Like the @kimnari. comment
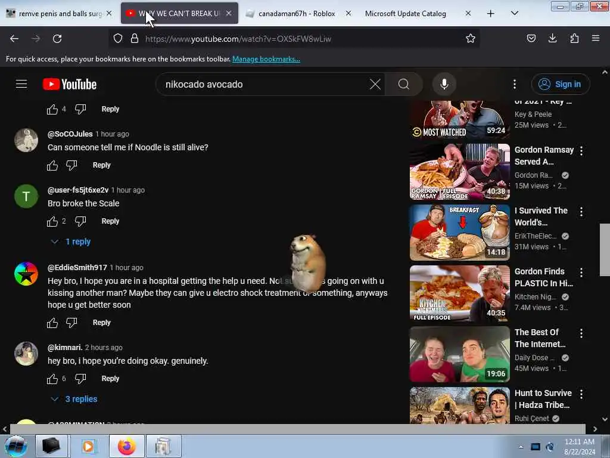Screen dimensions: 610x458 pyautogui.click(x=52, y=379)
